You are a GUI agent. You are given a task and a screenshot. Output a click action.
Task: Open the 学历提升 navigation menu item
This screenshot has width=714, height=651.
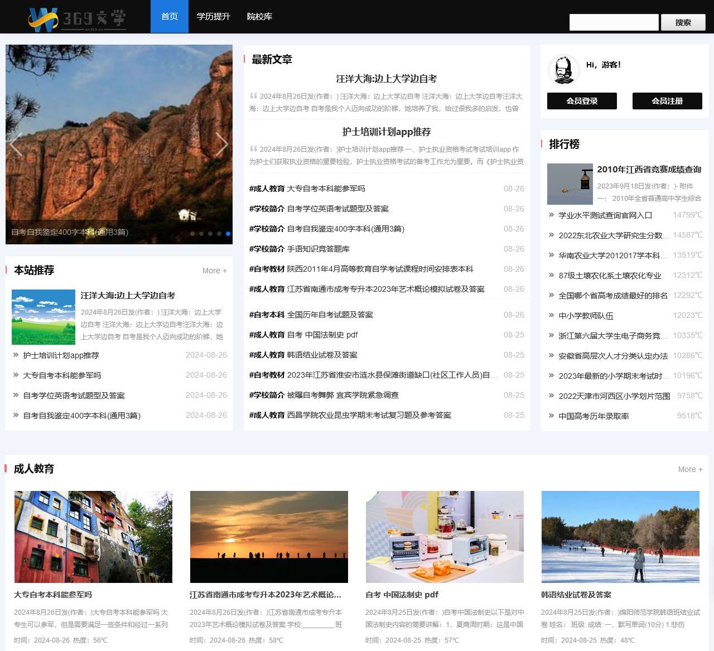[213, 17]
